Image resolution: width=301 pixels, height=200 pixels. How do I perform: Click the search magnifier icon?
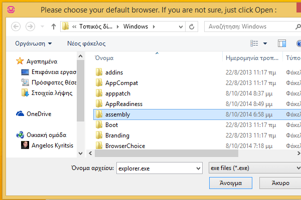pos(299,26)
